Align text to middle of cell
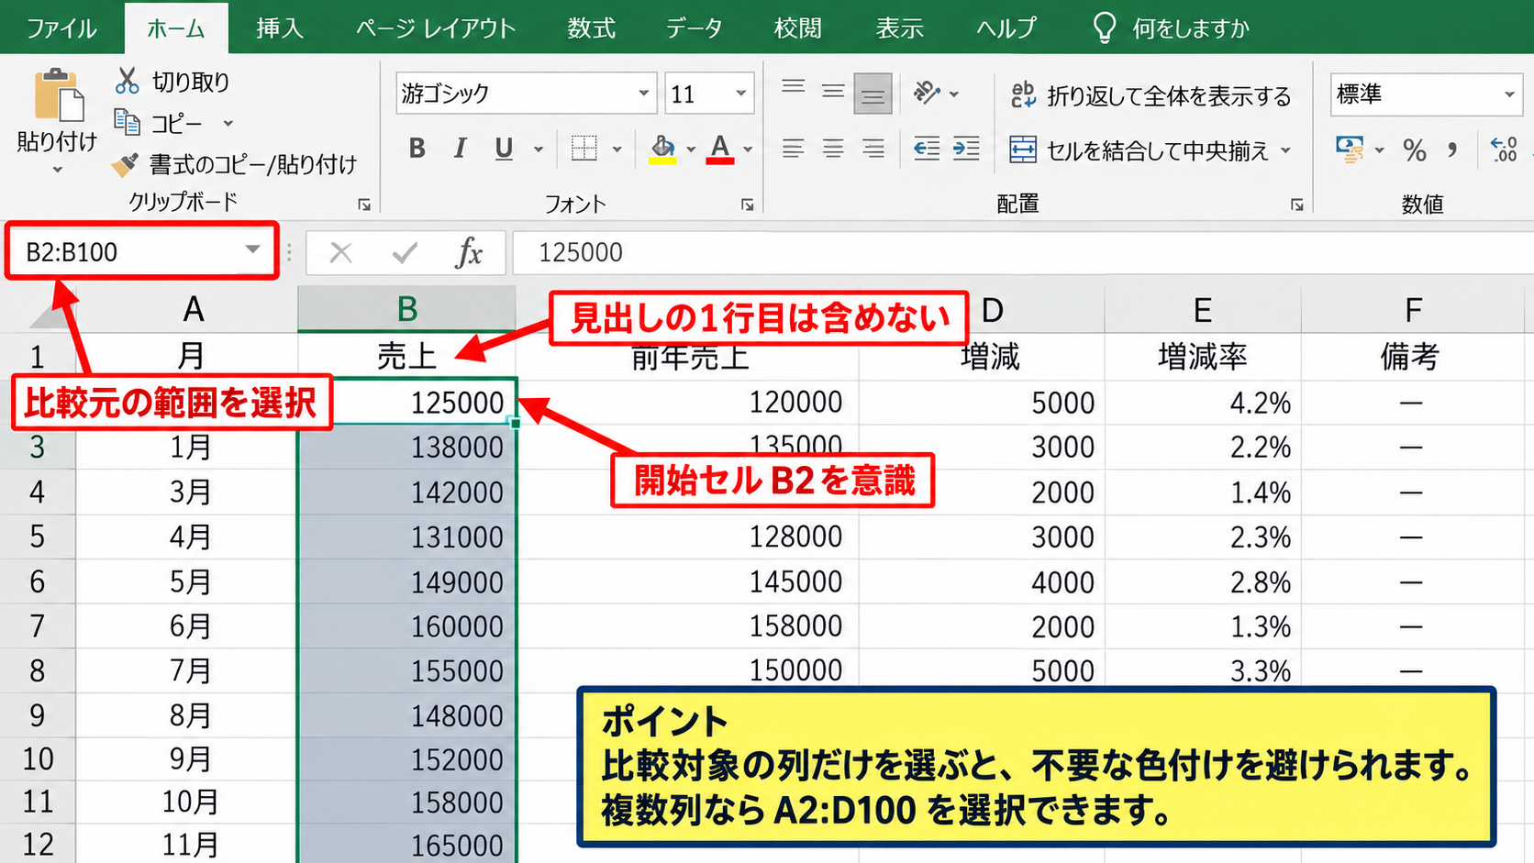 click(x=833, y=92)
